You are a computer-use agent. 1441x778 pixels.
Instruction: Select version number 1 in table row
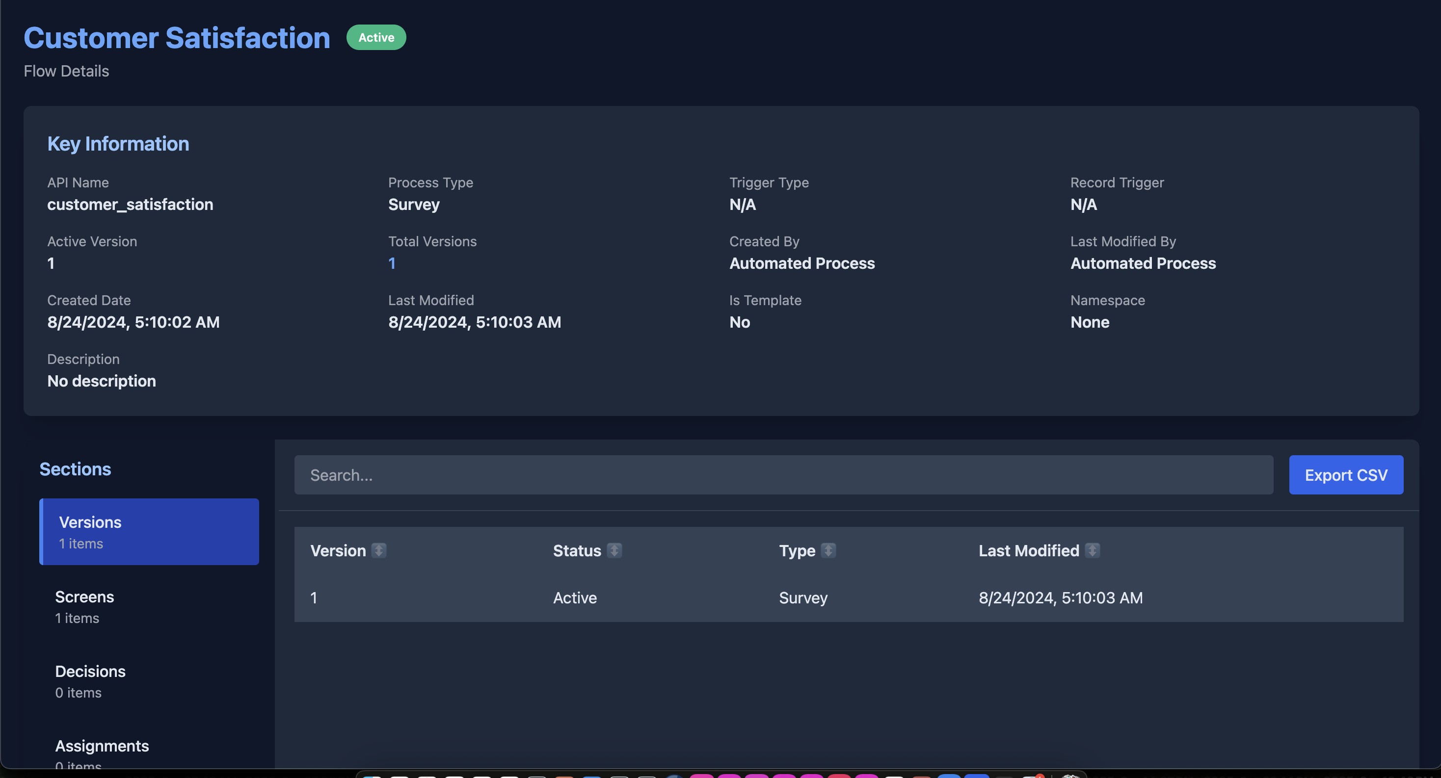click(314, 598)
